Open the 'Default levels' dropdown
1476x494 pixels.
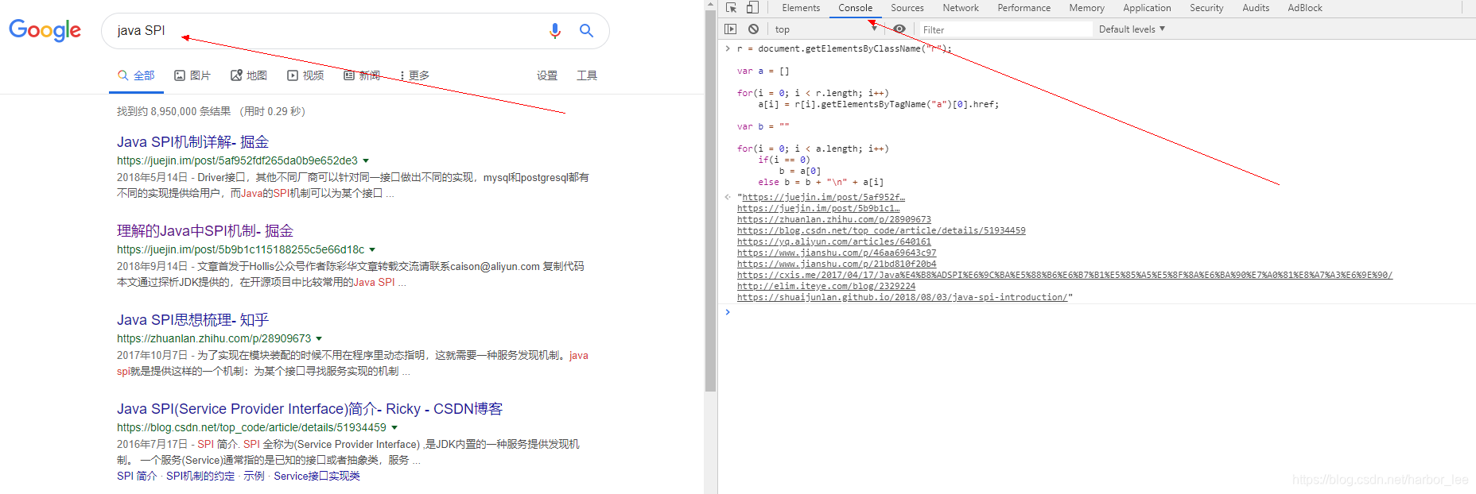[x=1132, y=29]
